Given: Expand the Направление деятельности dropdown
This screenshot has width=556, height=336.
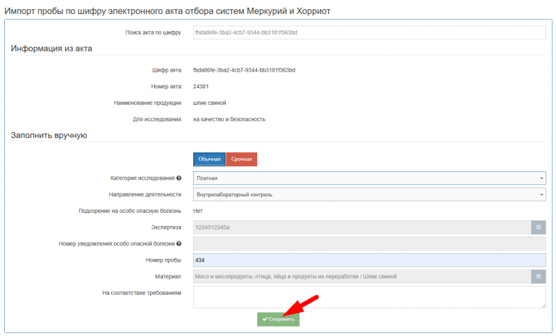Looking at the screenshot, I should click(x=368, y=194).
